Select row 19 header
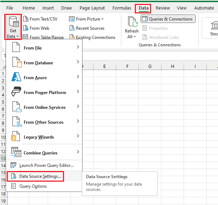 click(x=3, y=201)
